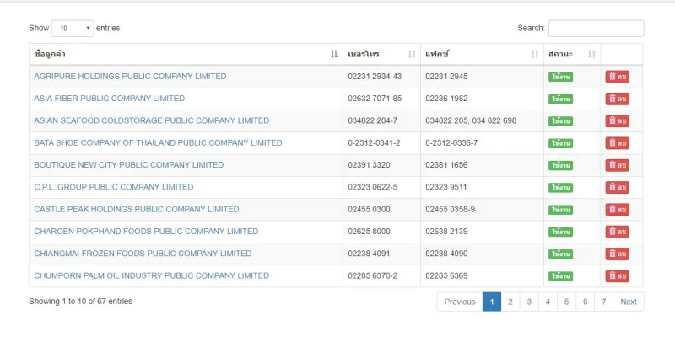Delete the CASTLE PEAK HOLDINGS row
The image size is (675, 342).
click(618, 210)
